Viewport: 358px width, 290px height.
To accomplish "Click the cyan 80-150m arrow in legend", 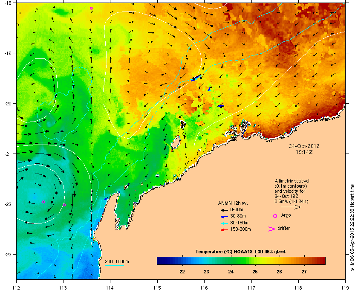I will point(224,223).
